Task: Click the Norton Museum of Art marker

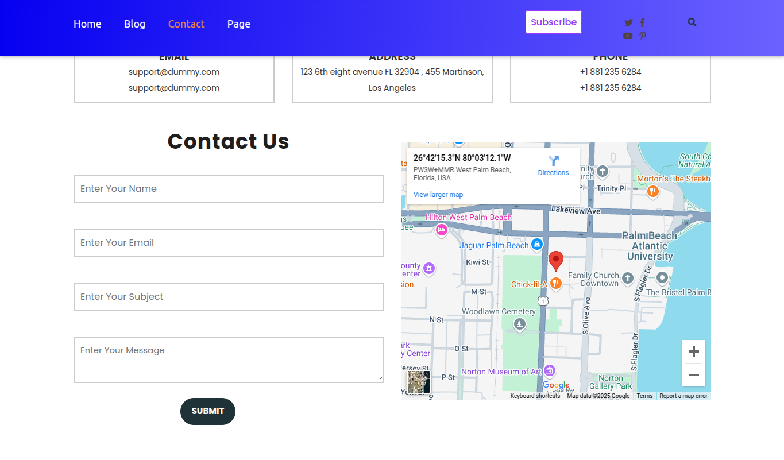Action: pos(550,371)
